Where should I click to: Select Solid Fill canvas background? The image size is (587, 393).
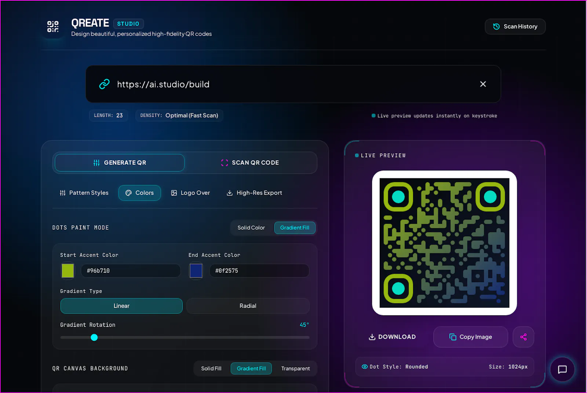coord(211,368)
